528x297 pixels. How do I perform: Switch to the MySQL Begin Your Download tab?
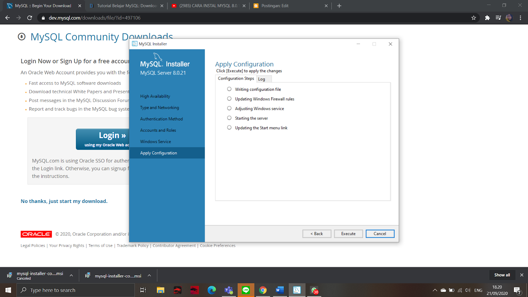point(43,6)
